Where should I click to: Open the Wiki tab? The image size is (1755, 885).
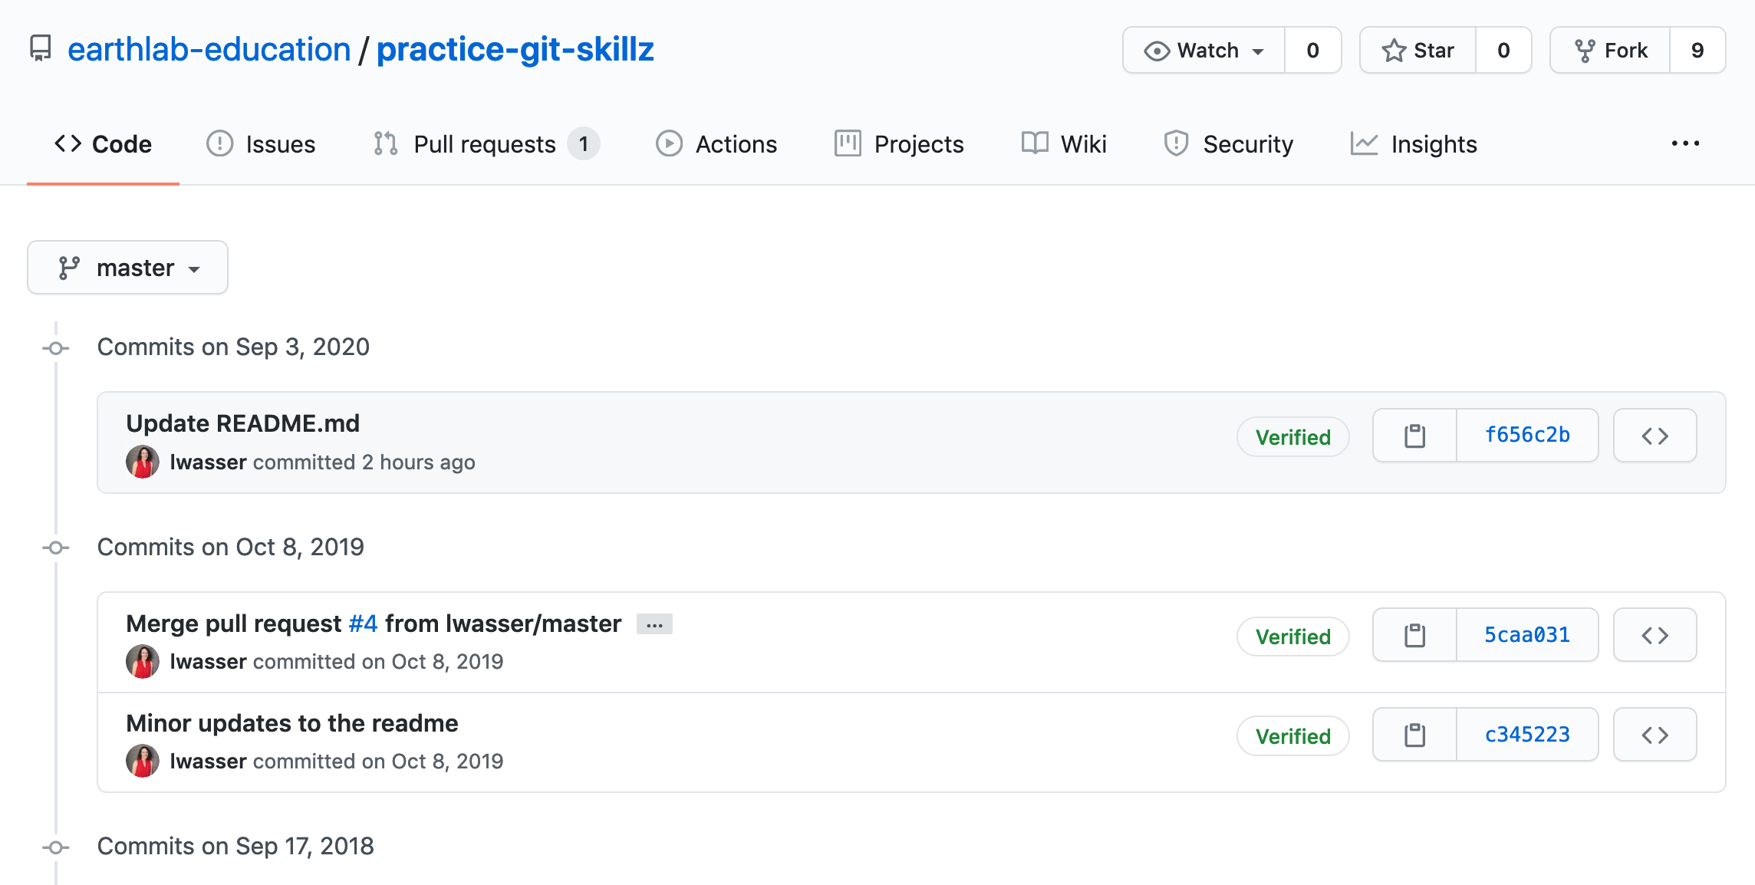click(x=1064, y=144)
